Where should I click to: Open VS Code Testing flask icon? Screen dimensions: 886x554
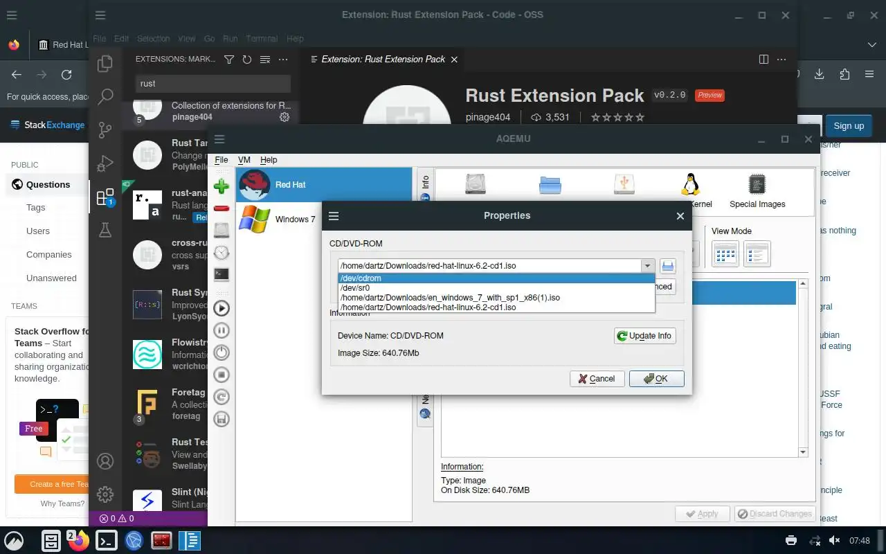[x=105, y=231]
